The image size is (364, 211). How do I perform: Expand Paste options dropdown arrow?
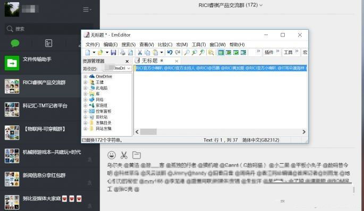point(162,53)
